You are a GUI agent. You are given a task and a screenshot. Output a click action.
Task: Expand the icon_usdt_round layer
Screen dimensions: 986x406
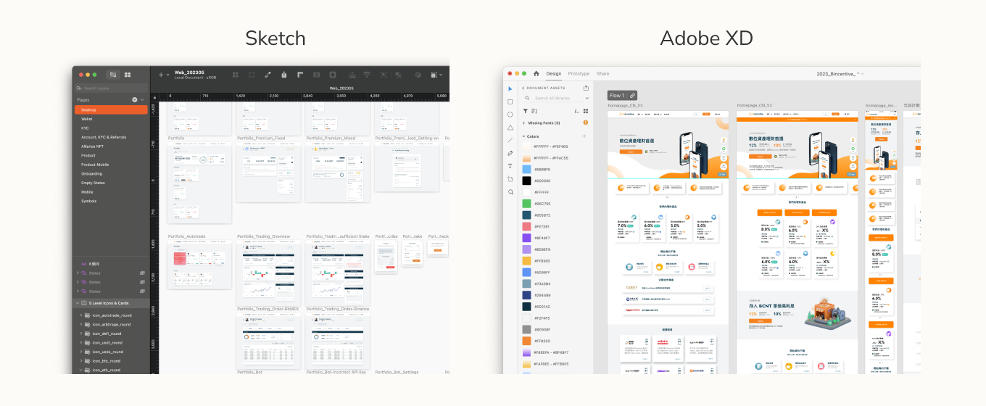click(81, 342)
